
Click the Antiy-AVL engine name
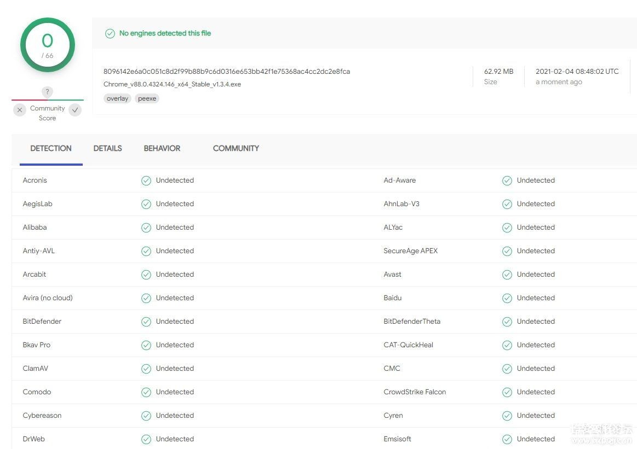(38, 251)
